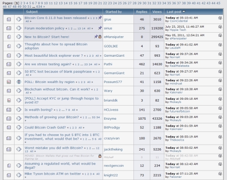Go to last post of Is wealth boring

(x=220, y=108)
